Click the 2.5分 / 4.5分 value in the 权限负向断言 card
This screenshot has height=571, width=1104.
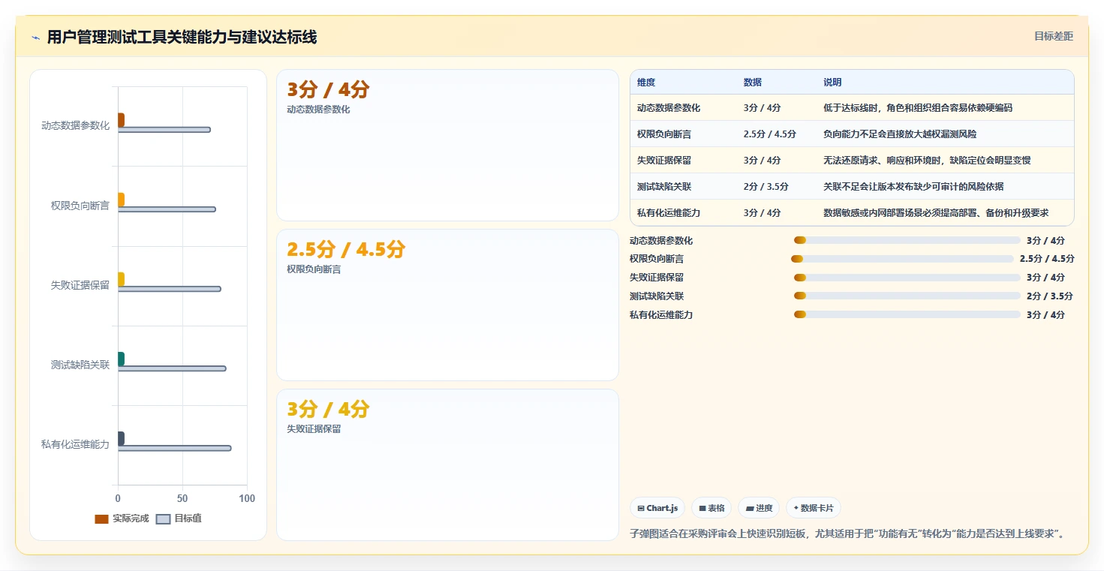click(x=346, y=249)
